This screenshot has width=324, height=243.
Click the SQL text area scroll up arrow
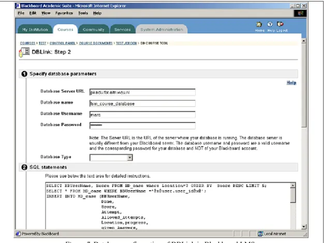[x=293, y=185]
